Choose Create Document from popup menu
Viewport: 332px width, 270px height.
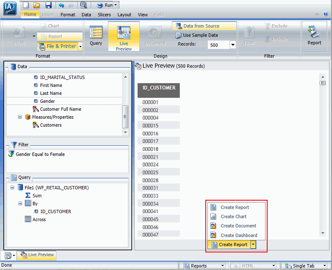tap(236, 226)
